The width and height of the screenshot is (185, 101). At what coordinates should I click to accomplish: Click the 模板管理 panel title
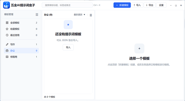pos(9,14)
